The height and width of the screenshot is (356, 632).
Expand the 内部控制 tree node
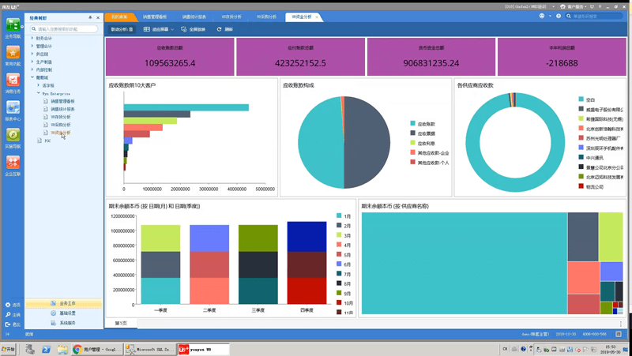[x=32, y=69]
